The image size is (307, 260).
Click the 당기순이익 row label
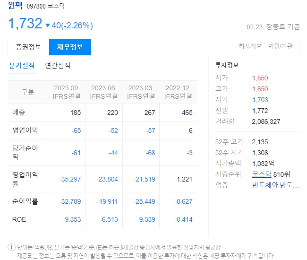(25, 152)
